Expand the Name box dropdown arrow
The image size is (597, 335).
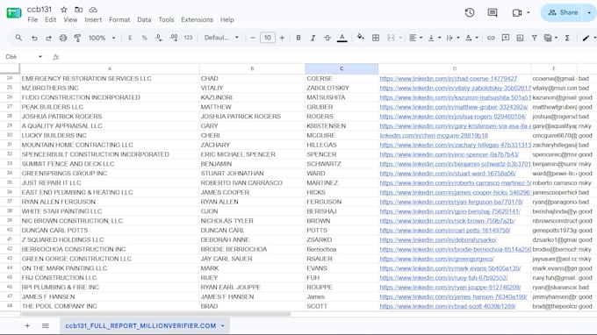pyautogui.click(x=40, y=57)
